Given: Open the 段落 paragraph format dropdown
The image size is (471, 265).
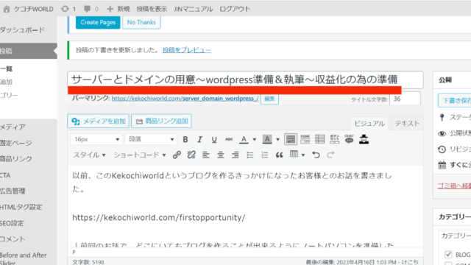Looking at the screenshot, I should 151,139.
